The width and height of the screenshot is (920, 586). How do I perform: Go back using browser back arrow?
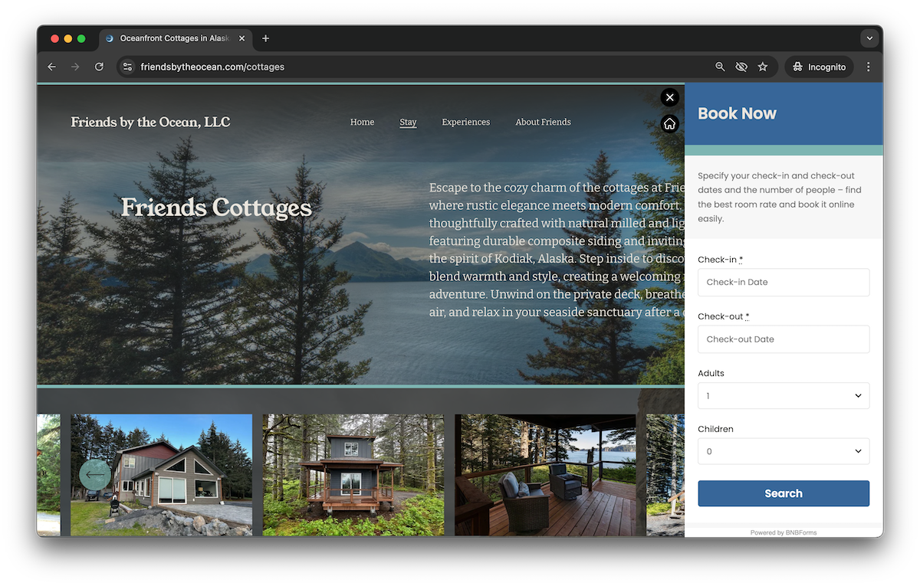click(x=51, y=67)
